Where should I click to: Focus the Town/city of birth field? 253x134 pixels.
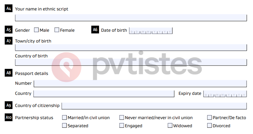[131, 48]
